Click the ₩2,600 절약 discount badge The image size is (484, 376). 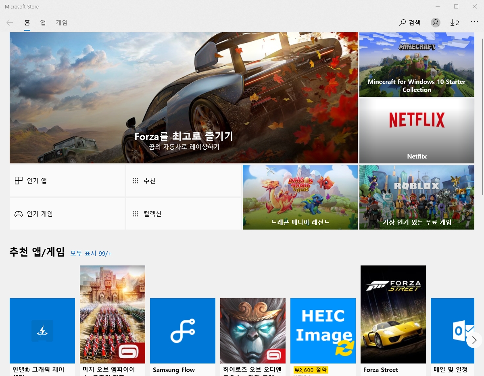(311, 370)
